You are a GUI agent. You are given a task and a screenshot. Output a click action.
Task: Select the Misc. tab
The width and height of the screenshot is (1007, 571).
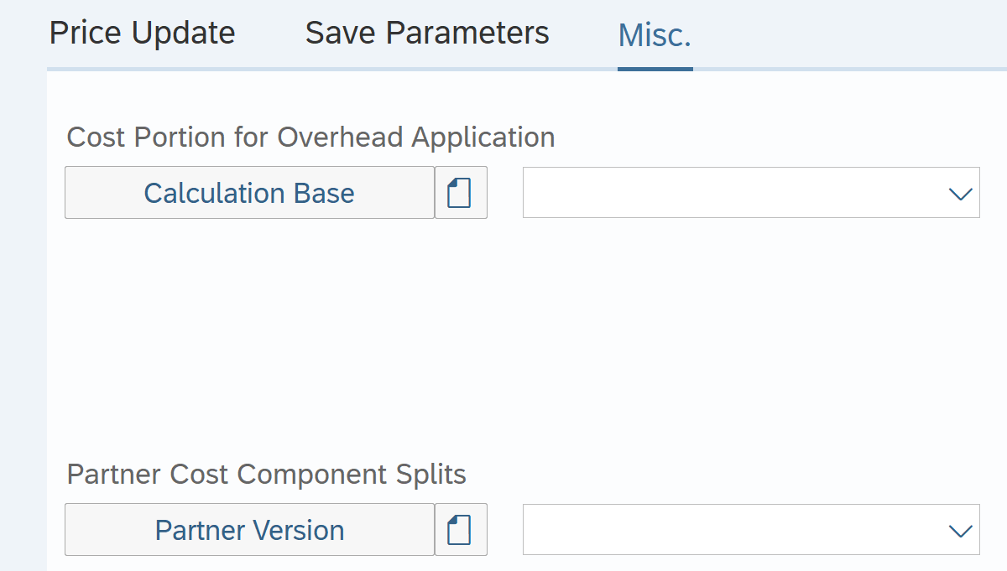654,35
